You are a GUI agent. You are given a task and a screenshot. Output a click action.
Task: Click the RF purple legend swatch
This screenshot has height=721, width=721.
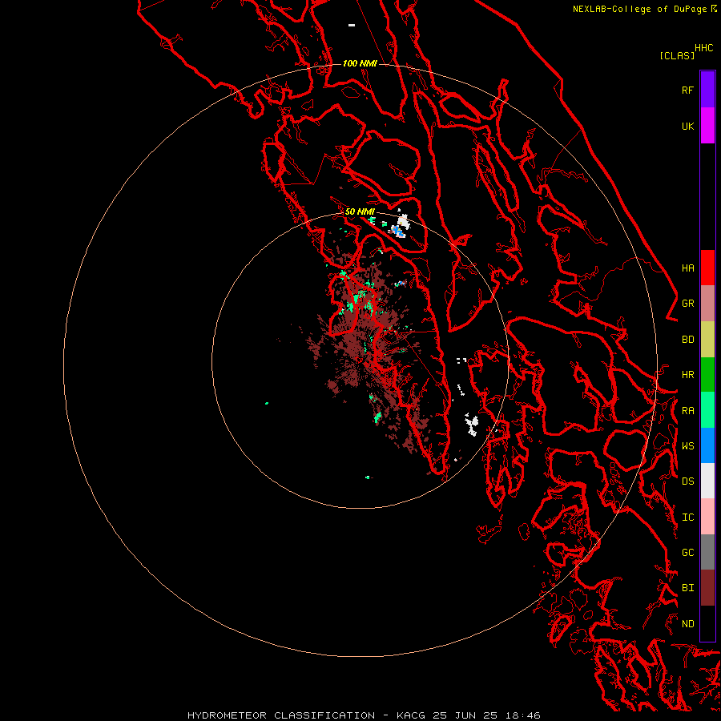point(707,90)
